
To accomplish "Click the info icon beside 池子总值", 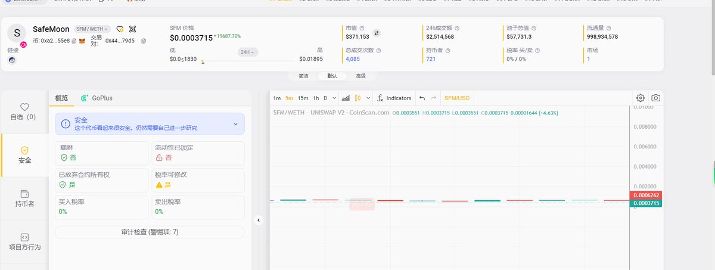I will [534, 28].
